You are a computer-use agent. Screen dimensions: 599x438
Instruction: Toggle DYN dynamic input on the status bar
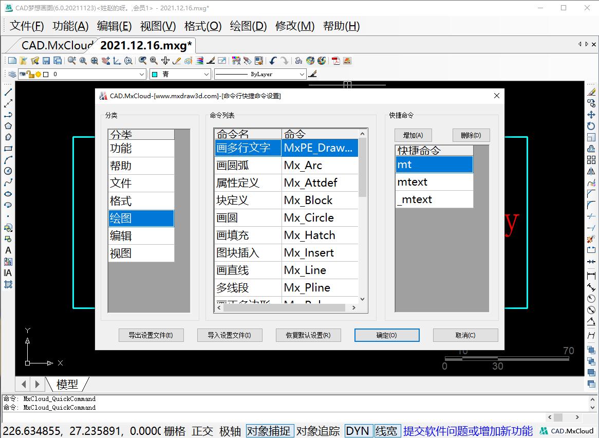coord(358,431)
